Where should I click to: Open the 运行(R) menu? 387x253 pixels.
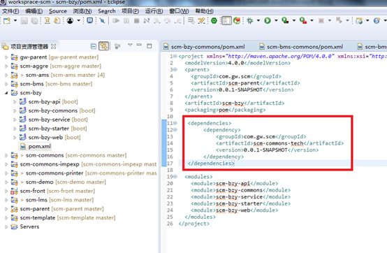pos(154,11)
